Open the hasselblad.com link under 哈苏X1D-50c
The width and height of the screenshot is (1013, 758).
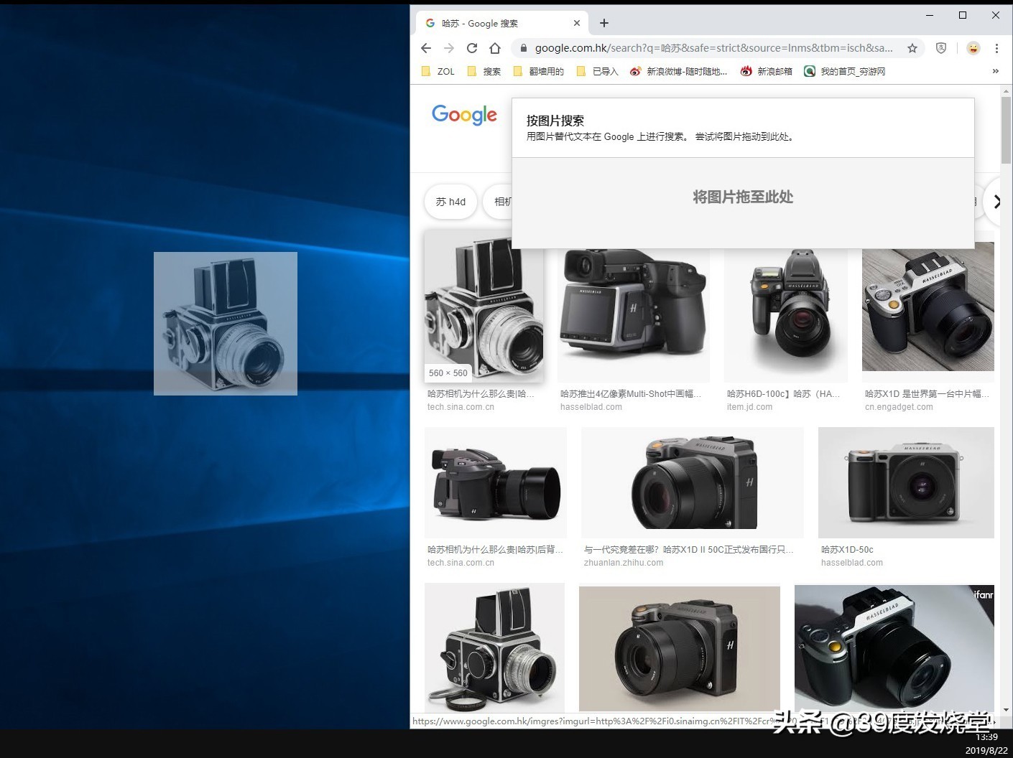click(852, 563)
